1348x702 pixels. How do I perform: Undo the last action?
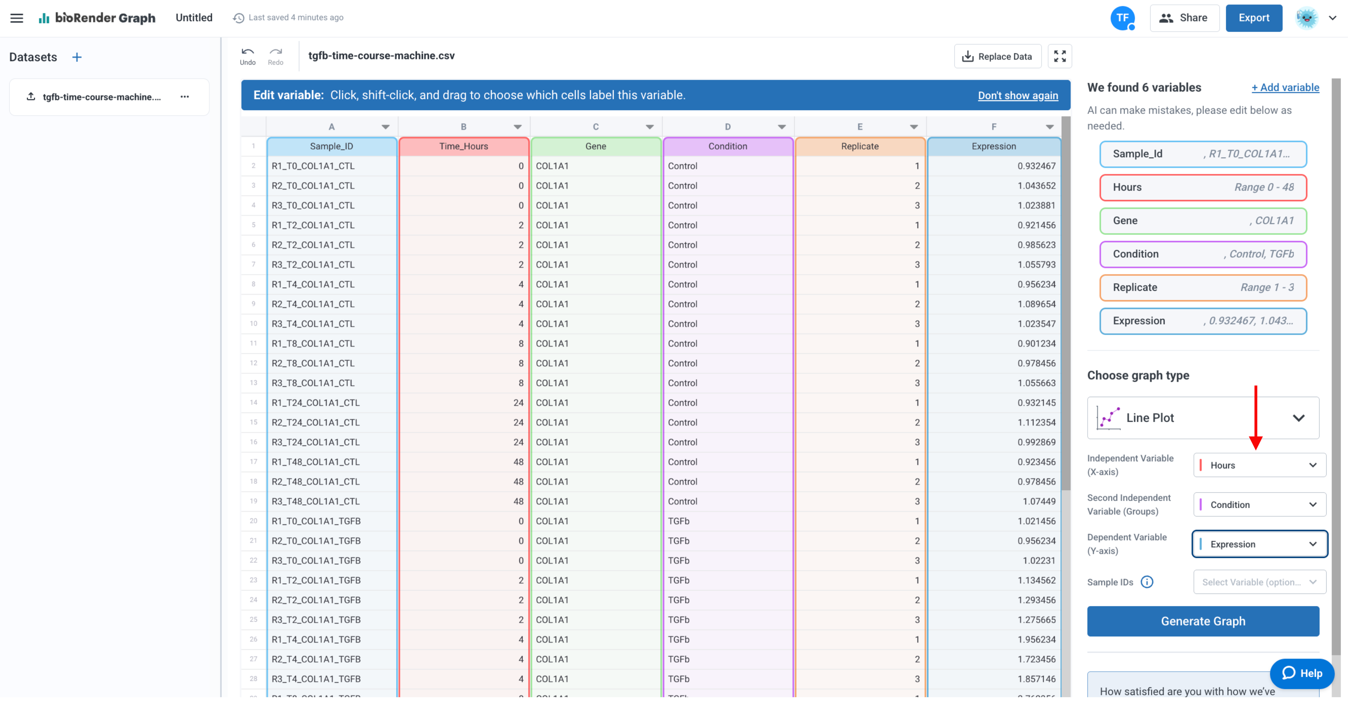248,56
